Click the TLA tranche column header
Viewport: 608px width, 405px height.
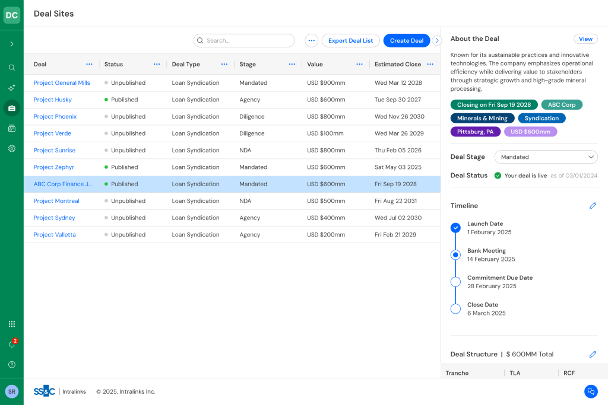coord(515,373)
